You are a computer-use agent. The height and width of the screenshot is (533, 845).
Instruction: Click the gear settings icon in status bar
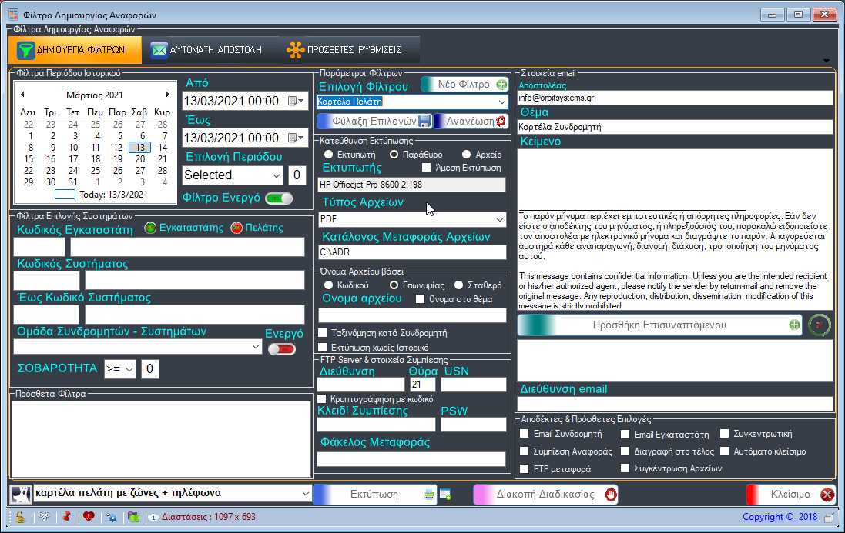point(111,518)
